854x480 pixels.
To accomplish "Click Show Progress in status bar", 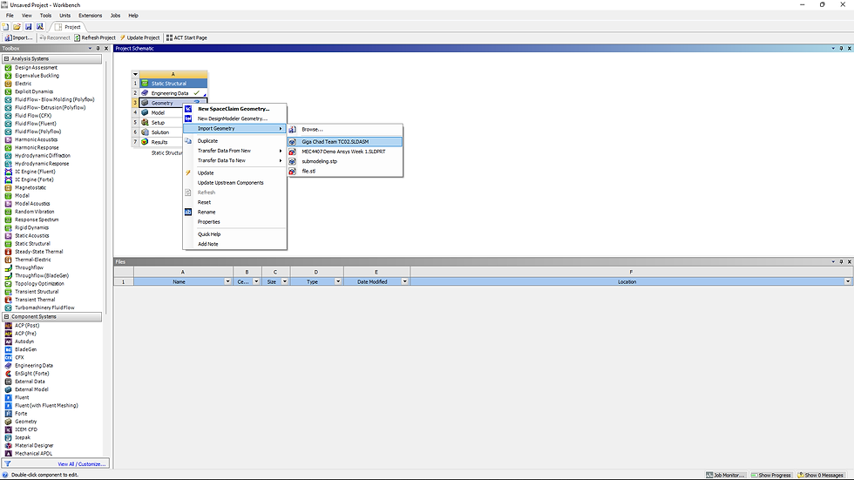I will pyautogui.click(x=770, y=475).
